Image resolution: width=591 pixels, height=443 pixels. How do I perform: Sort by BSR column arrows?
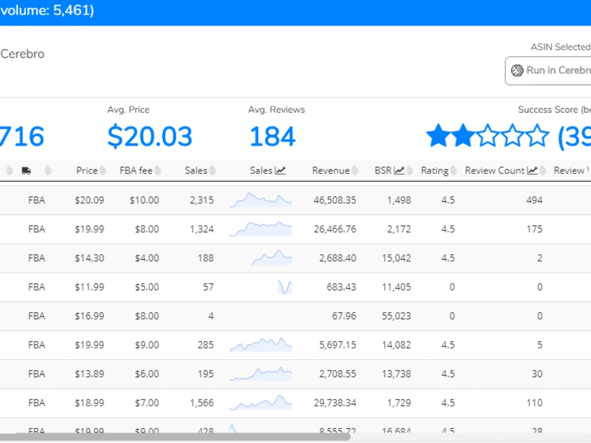[x=410, y=171]
